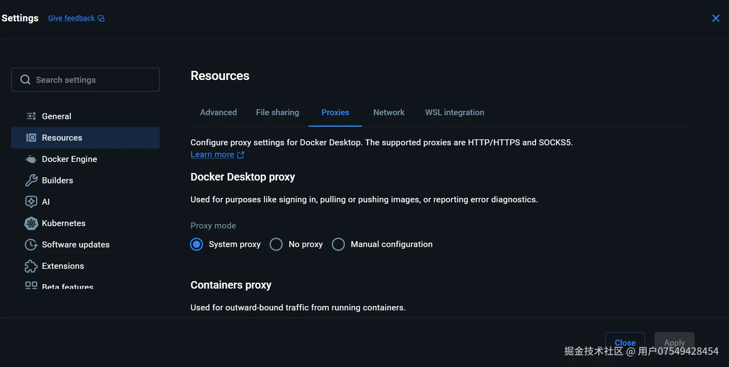The width and height of the screenshot is (729, 367).
Task: Open the WSL integration tab
Action: [454, 112]
